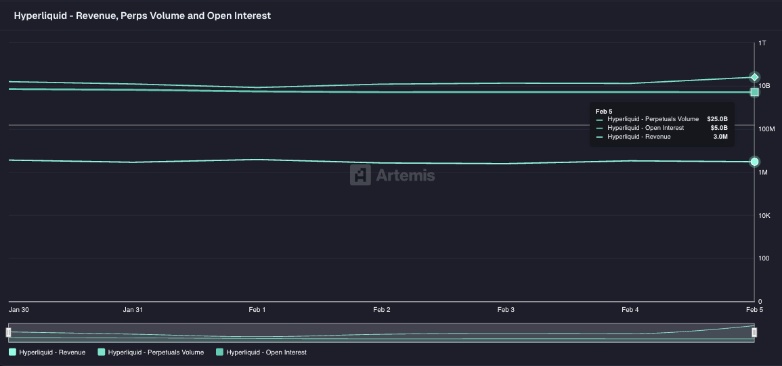This screenshot has width=782, height=366.
Task: Click the 100 y-axis label
Action: (764, 258)
